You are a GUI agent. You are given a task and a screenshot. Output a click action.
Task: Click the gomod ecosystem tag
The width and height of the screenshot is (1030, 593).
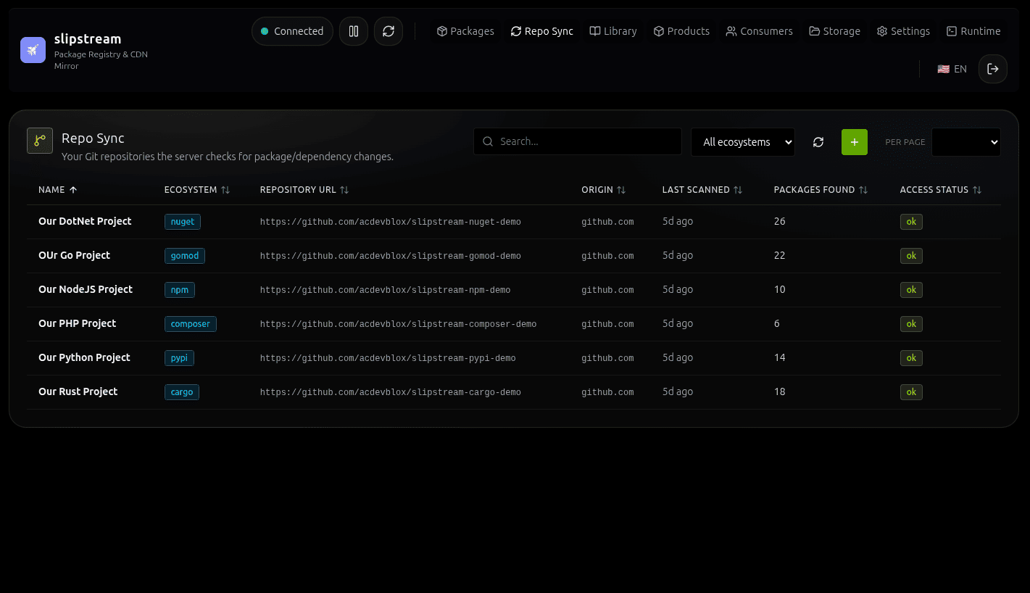[185, 256]
